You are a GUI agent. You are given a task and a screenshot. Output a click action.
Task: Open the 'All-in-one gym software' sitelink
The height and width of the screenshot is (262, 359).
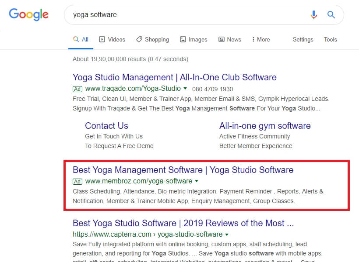tap(265, 126)
